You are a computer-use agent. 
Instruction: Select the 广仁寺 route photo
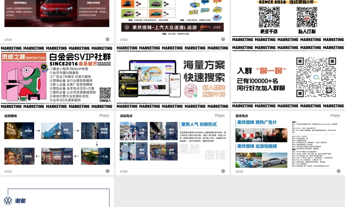pos(96,156)
